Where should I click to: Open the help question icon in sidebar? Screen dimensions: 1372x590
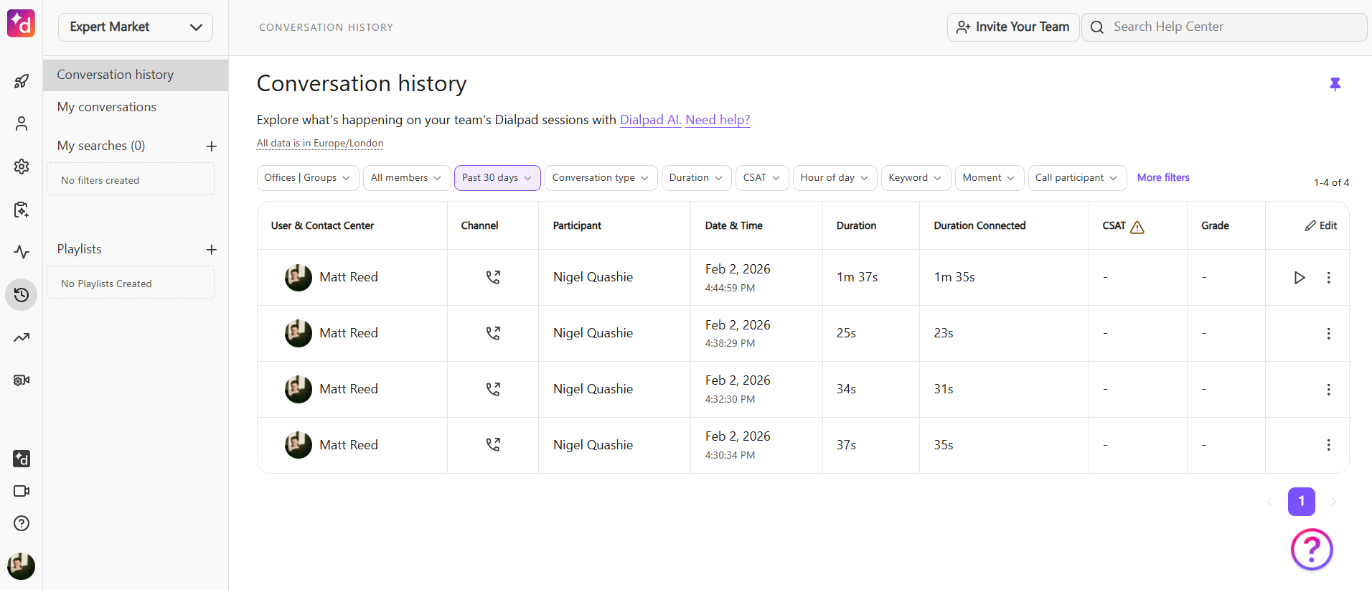[x=22, y=523]
